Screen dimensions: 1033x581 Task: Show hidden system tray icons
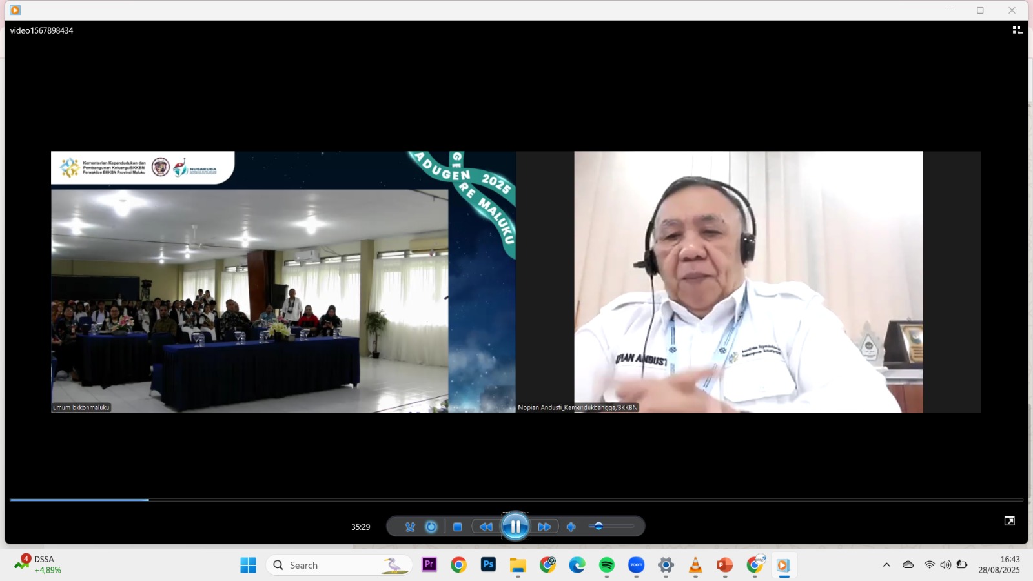[x=886, y=565]
